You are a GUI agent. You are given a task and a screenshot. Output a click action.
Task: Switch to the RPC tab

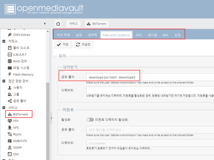click(x=166, y=35)
